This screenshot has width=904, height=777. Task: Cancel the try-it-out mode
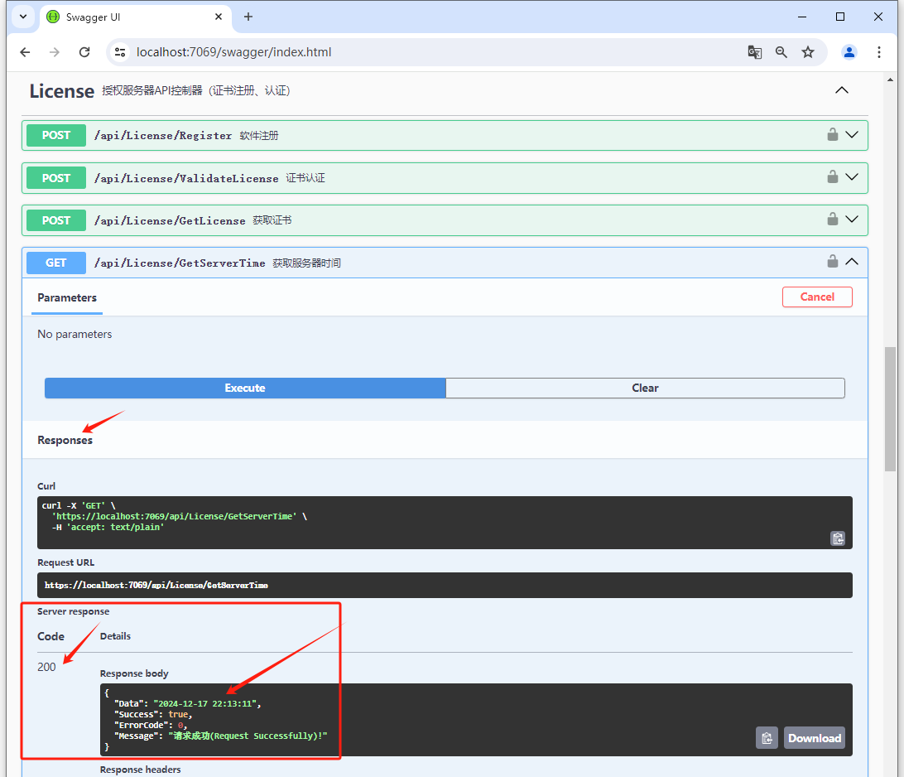817,297
